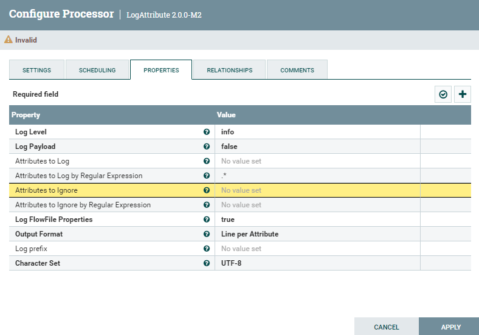Click help icon for Attributes to Ignore by Regular Expression
Viewport: 479px width, 335px height.
click(x=207, y=205)
